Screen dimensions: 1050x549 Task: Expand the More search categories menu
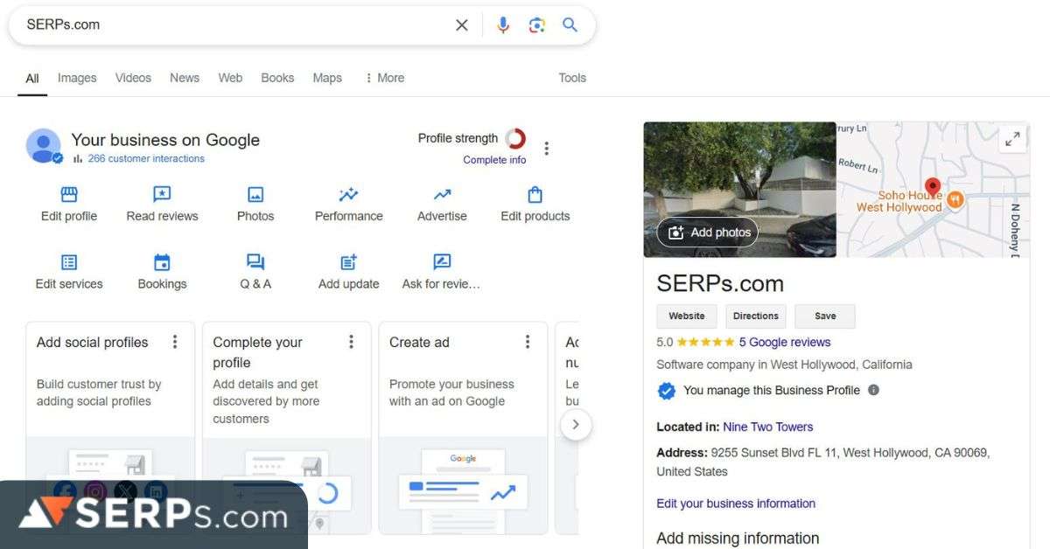(384, 78)
